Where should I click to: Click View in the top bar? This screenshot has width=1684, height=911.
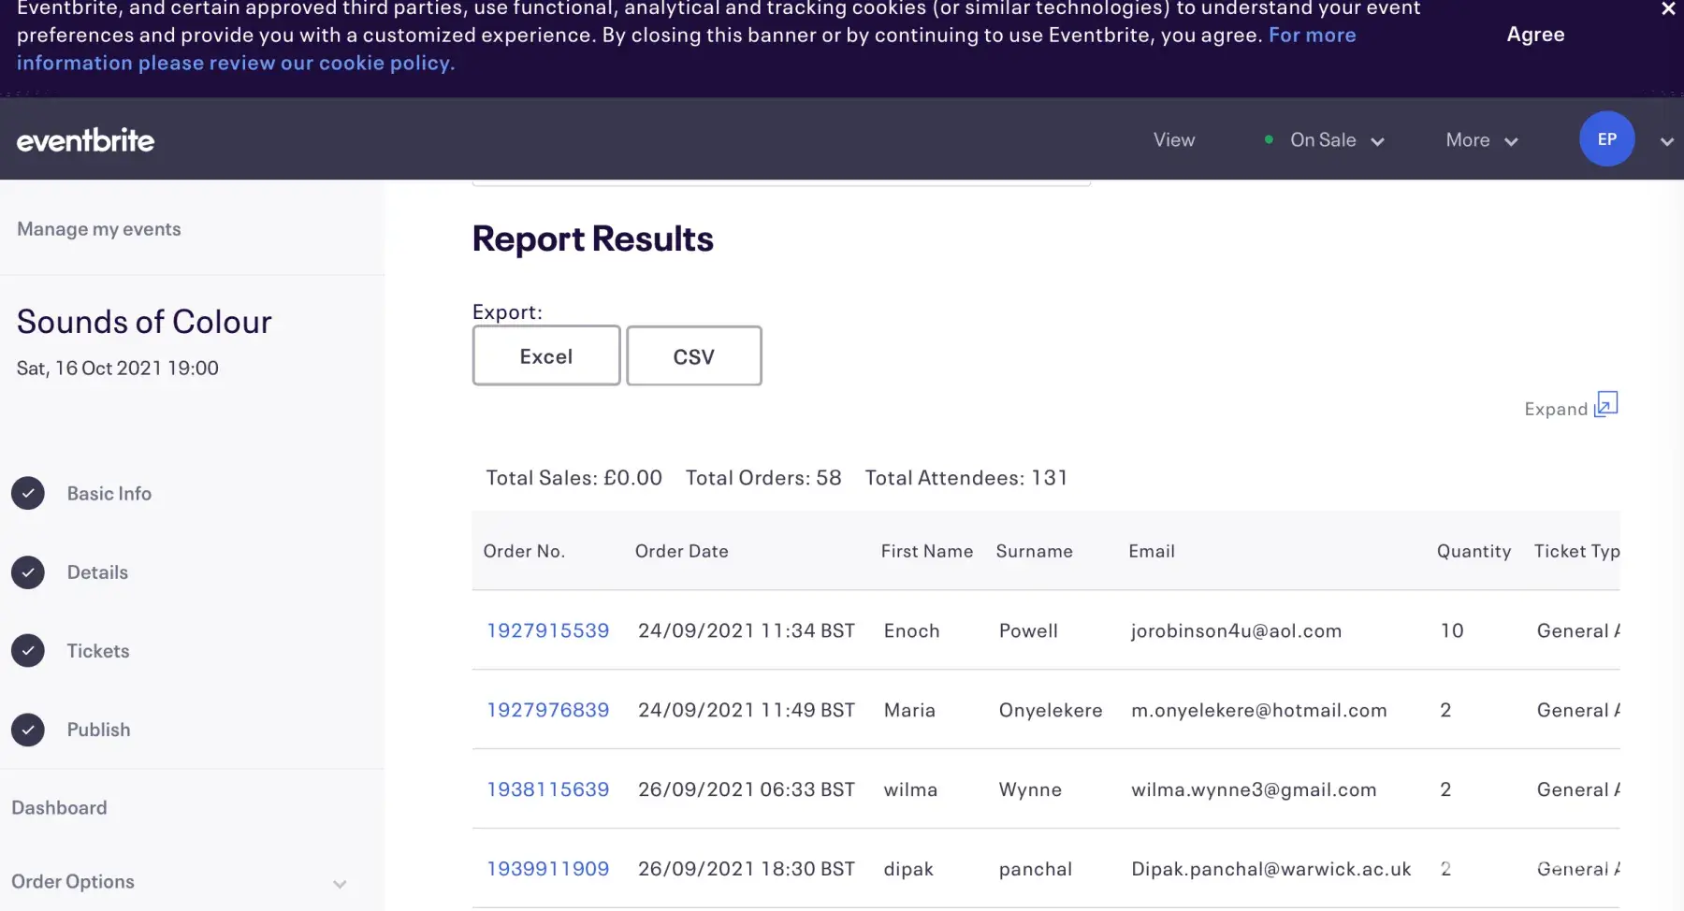tap(1173, 140)
